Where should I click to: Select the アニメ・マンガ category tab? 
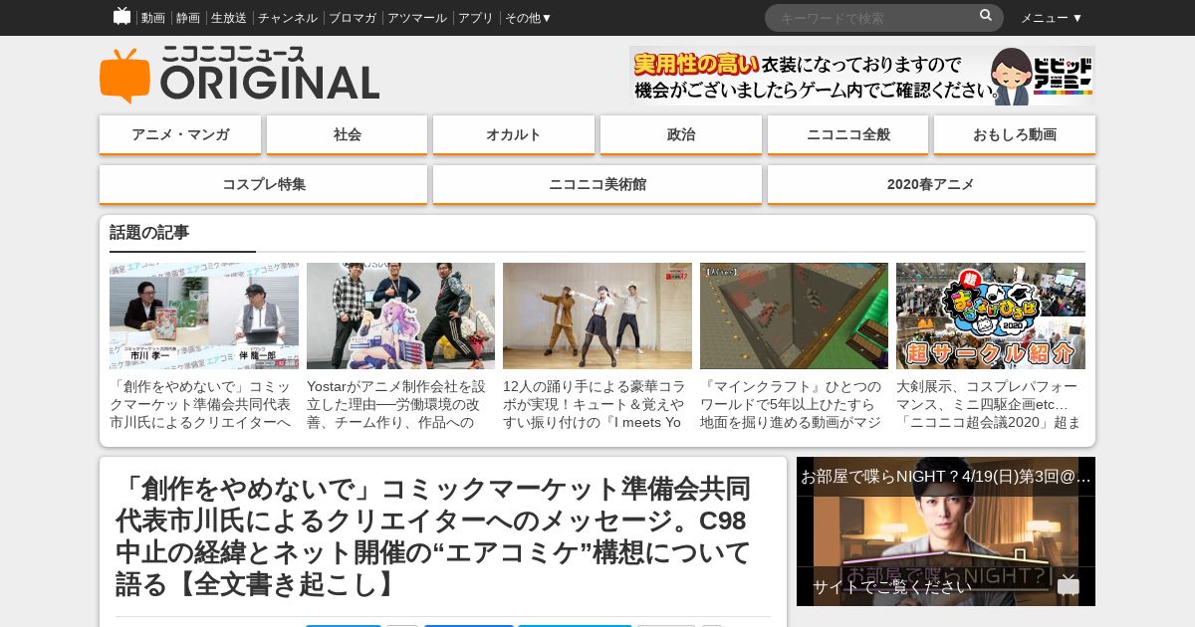180,134
